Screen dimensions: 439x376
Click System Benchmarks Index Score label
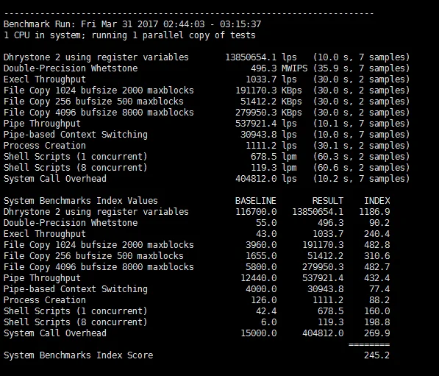click(x=78, y=355)
